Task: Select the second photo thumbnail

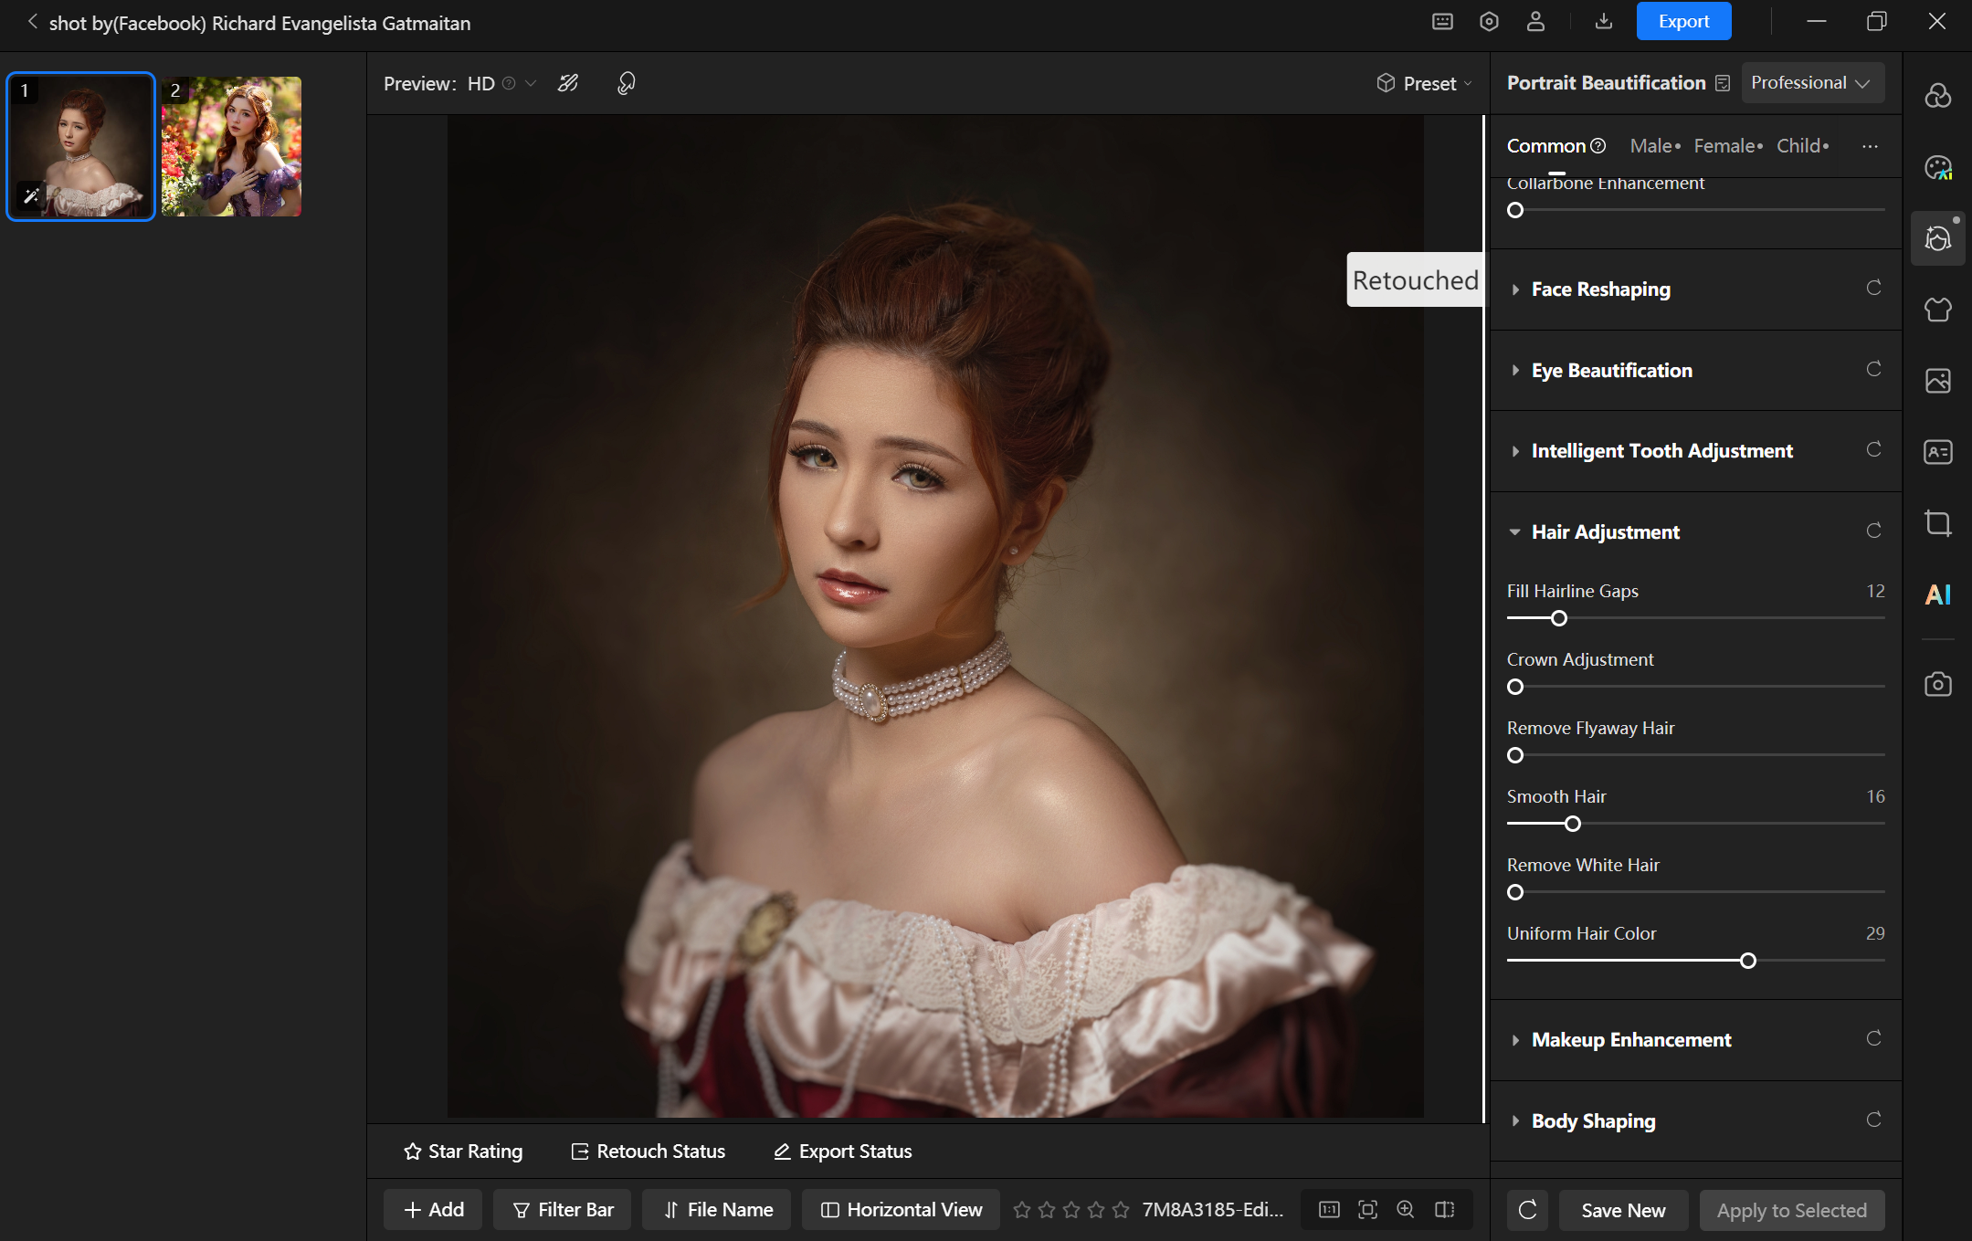Action: click(x=231, y=146)
